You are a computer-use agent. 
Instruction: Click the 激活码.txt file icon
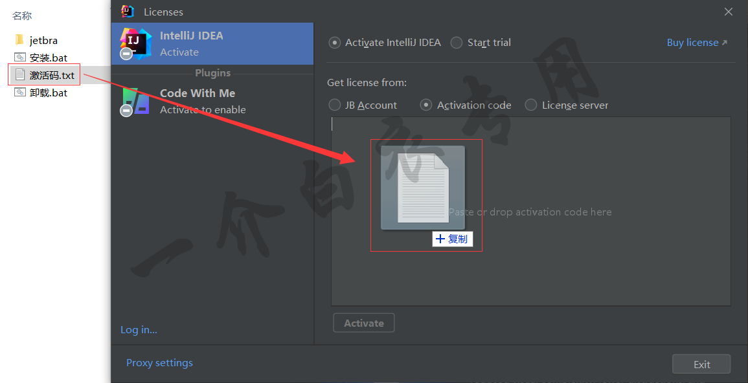[19, 74]
